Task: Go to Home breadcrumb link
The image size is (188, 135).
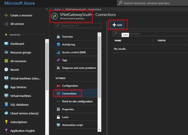Action: 58,10
